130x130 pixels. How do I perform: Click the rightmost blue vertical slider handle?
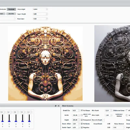point(29,121)
